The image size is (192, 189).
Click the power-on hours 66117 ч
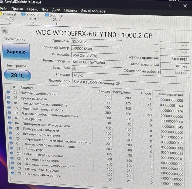(175, 73)
